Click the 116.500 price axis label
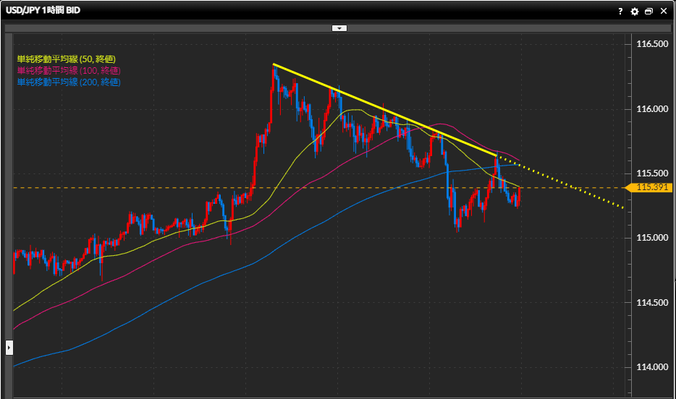Screen dimensions: 676x399 [651, 45]
